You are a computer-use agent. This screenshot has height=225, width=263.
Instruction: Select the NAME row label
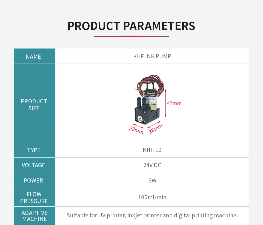33,56
